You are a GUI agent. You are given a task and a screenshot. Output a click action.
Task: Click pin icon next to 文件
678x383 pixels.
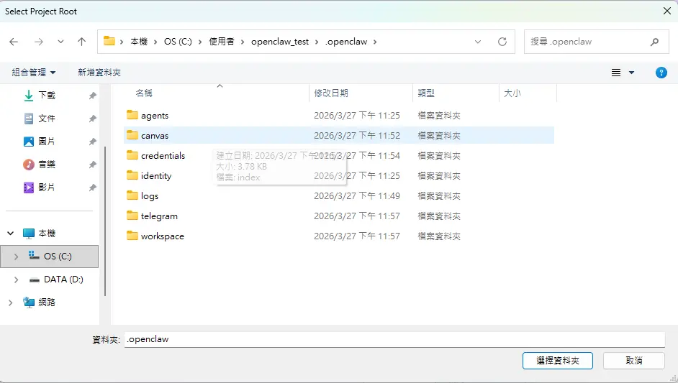point(93,119)
